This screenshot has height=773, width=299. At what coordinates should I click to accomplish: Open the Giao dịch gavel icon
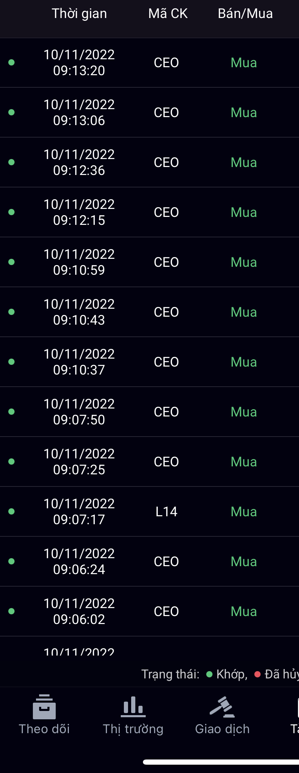[222, 707]
